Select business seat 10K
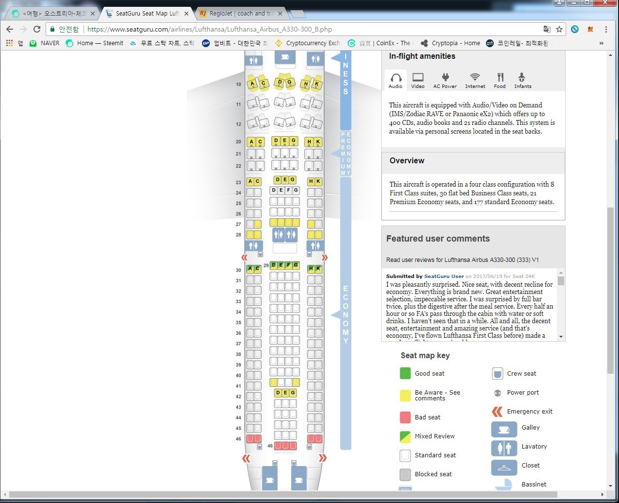 tap(317, 84)
